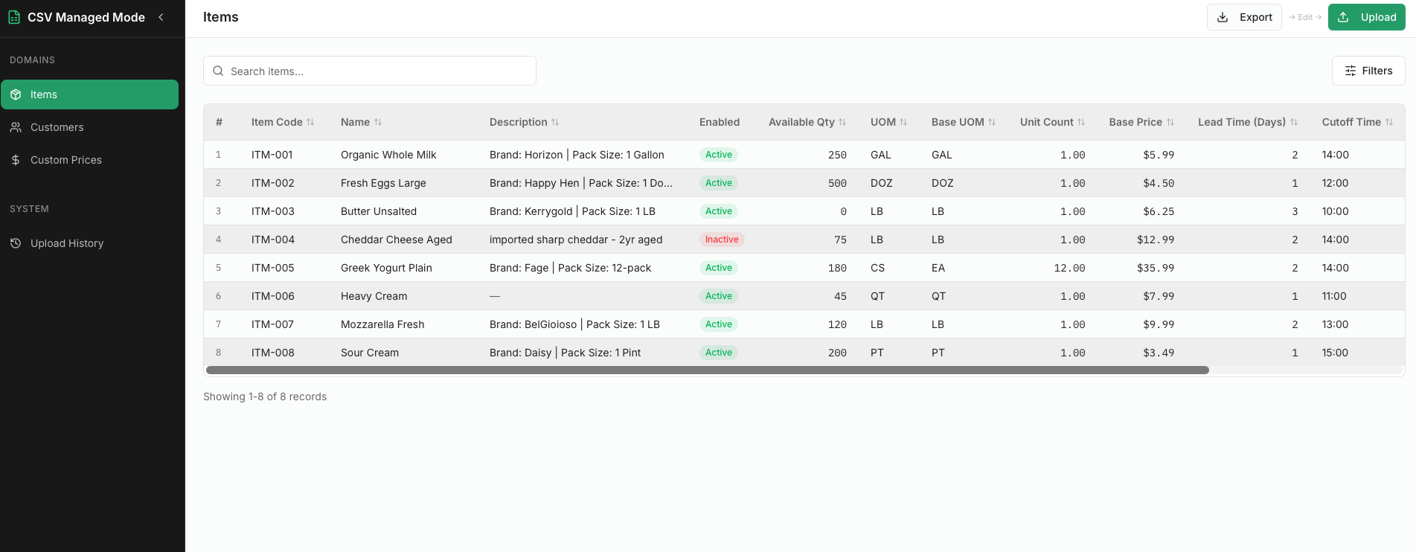Click unit count 12.00 for Greek Yogurt
This screenshot has width=1416, height=552.
point(1069,268)
